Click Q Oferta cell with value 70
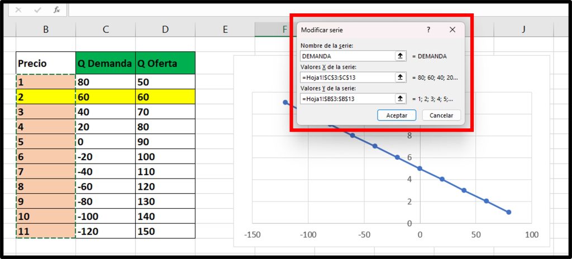This screenshot has height=259, width=572. click(x=165, y=112)
